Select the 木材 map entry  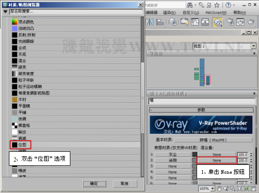coord(76,99)
